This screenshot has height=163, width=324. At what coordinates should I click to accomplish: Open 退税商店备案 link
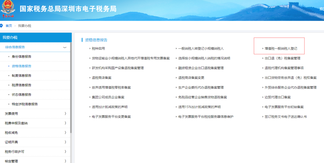point(102,78)
